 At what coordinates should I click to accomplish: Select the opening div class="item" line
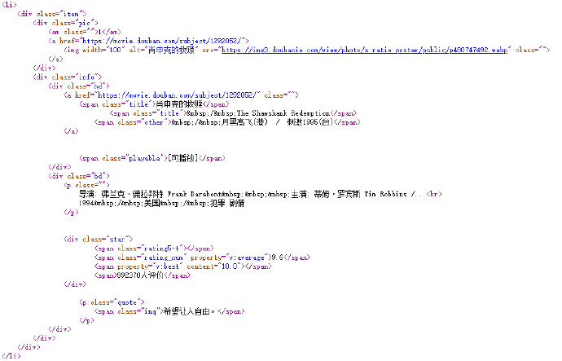(52, 14)
